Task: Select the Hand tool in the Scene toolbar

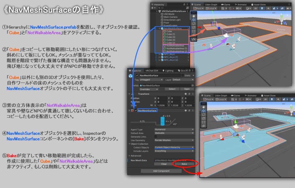Action: (x=194, y=16)
